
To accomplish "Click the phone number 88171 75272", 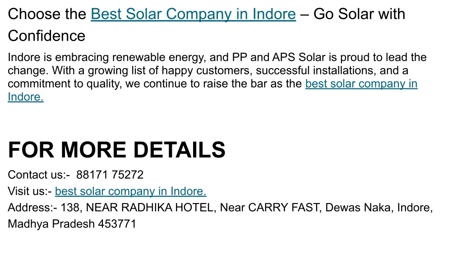I will pos(110,175).
